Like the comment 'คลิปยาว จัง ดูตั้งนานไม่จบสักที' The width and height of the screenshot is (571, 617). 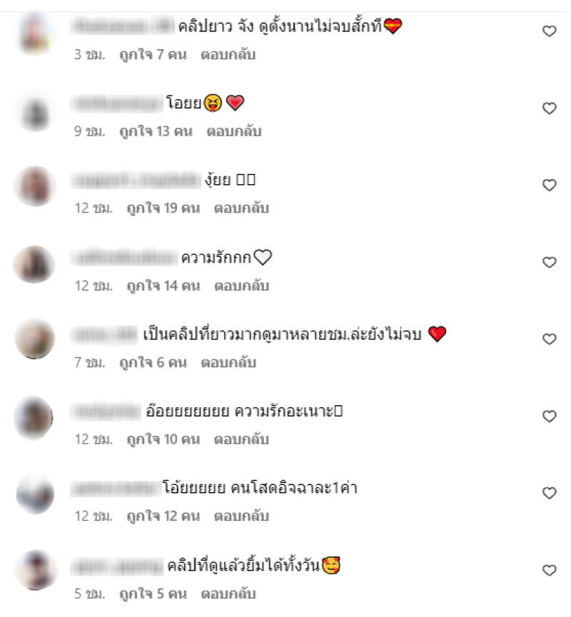coord(550,31)
